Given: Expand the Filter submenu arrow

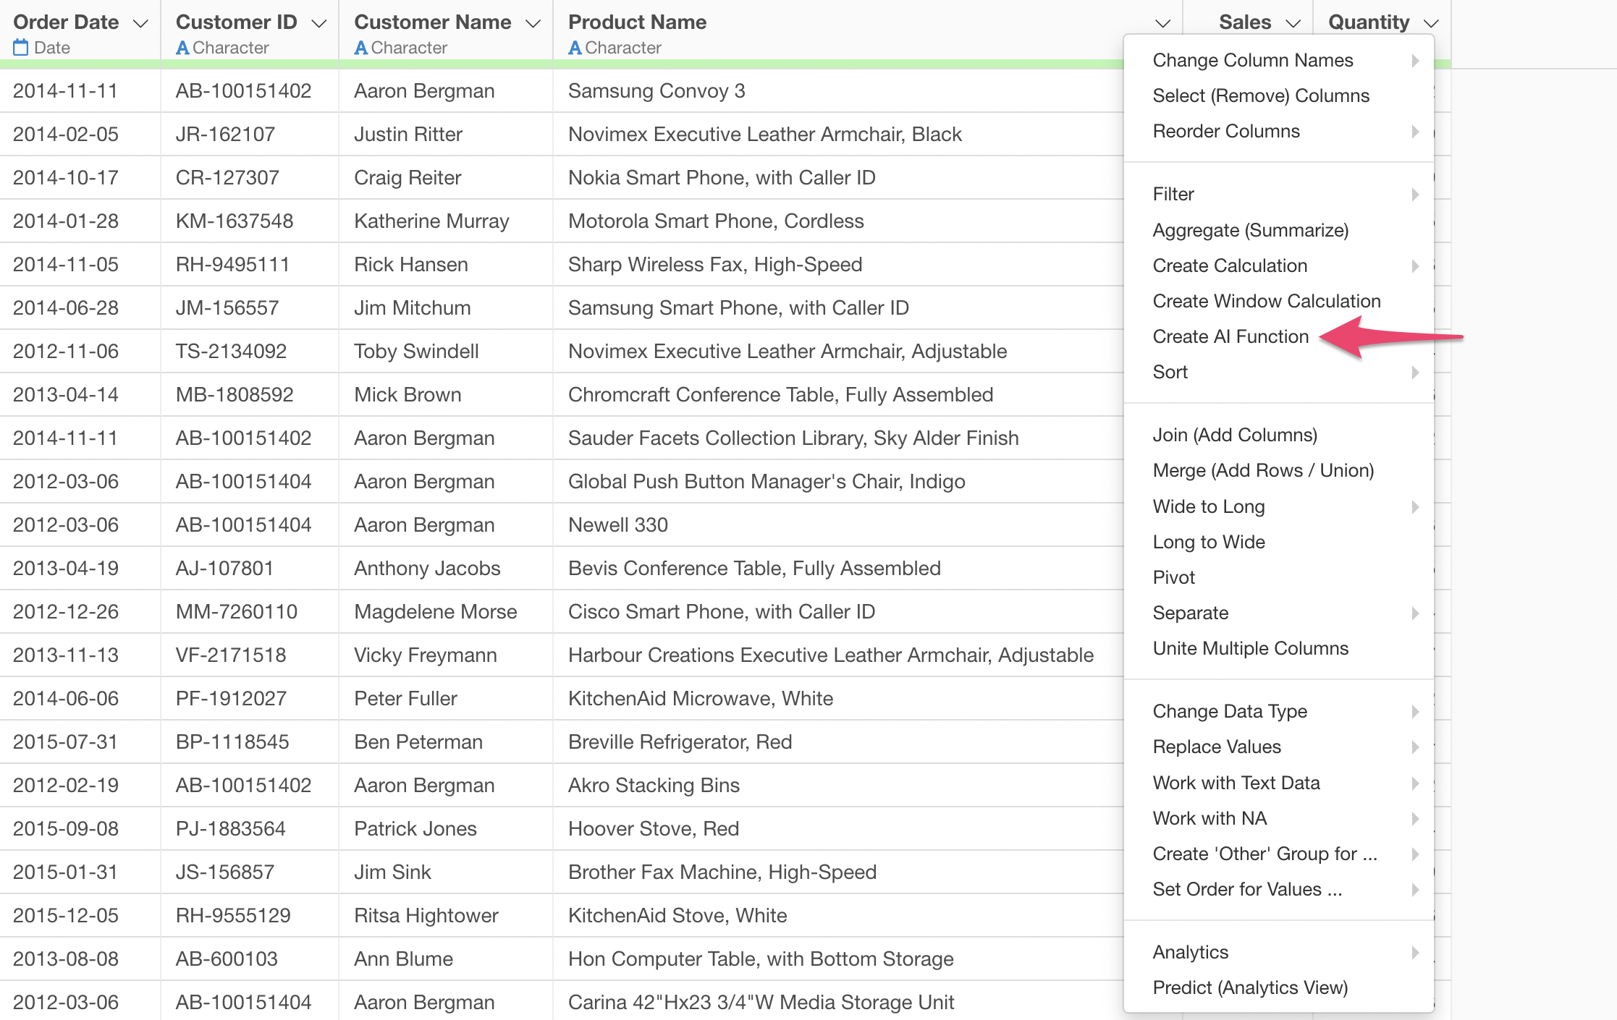Looking at the screenshot, I should tap(1414, 194).
